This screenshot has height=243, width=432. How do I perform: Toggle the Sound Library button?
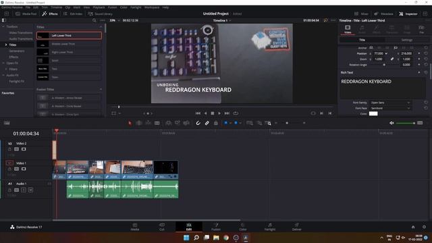101,13
